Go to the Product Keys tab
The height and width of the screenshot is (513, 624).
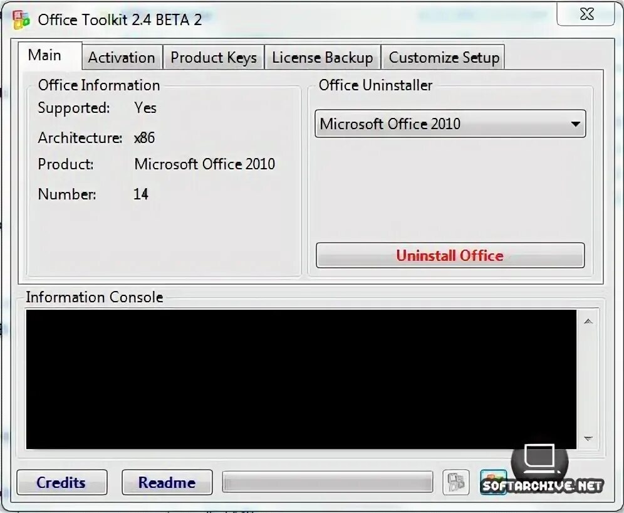point(213,57)
